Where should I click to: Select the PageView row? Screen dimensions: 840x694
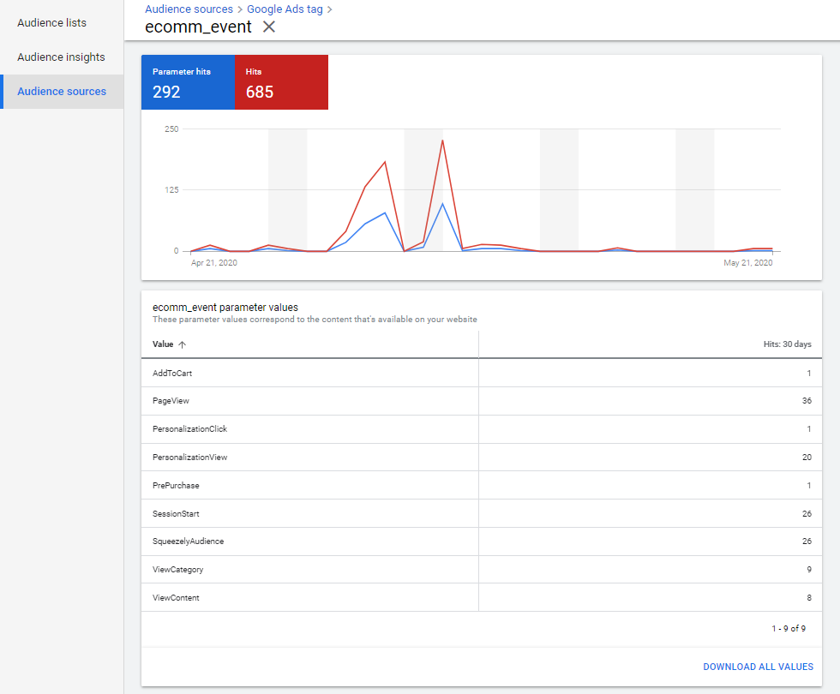point(481,401)
